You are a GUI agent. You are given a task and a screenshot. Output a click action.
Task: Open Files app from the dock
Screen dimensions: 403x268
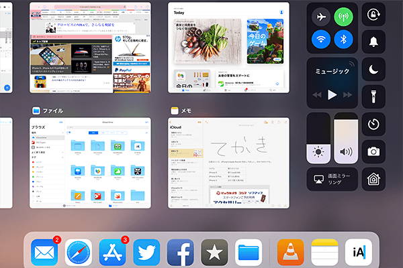pos(249,253)
